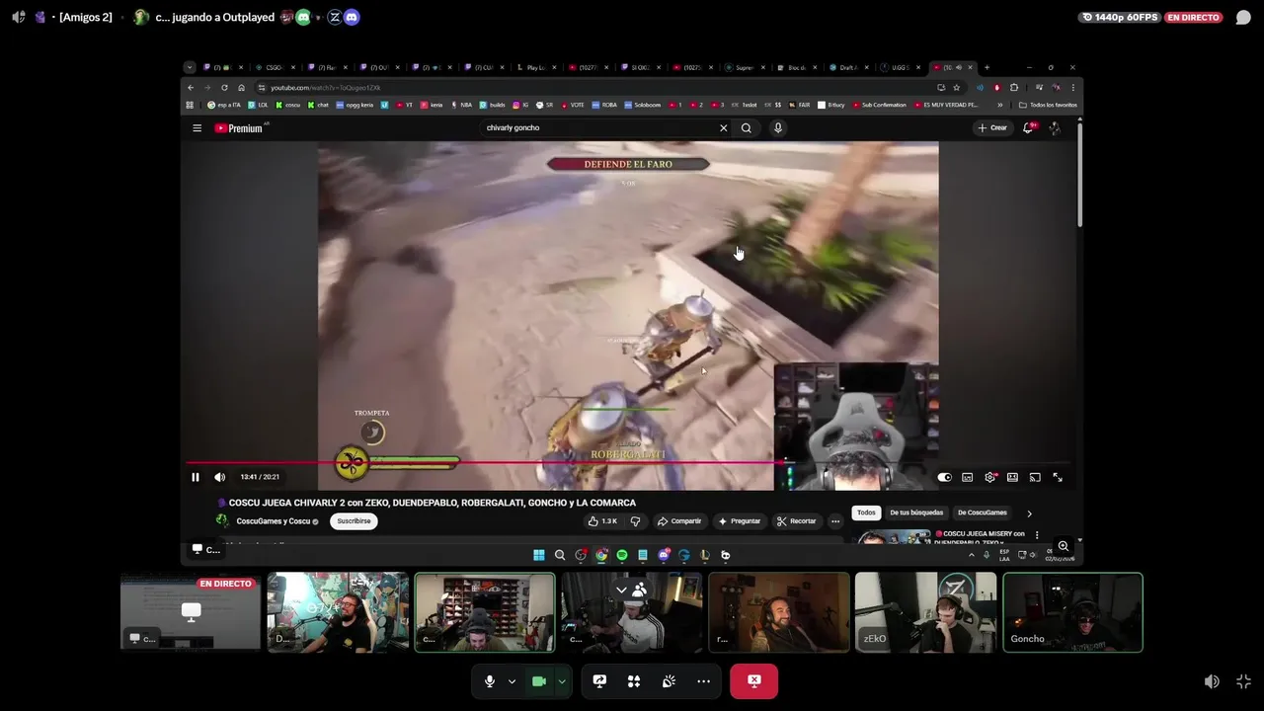Bookmark this page with the star

(x=956, y=87)
